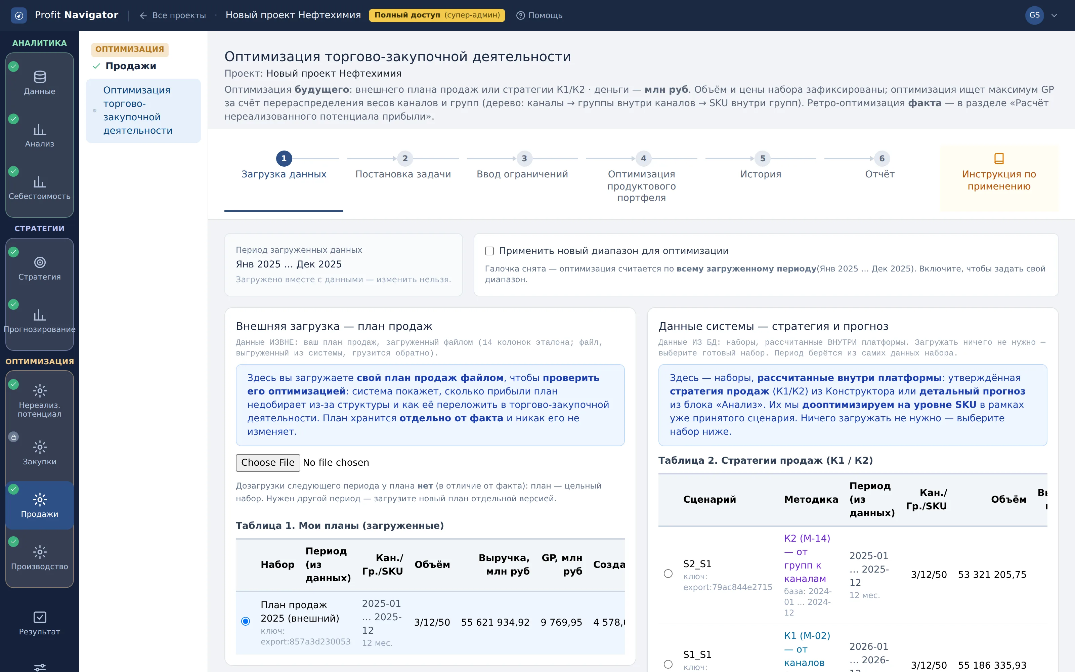Select the S2_S1 scenario radio button
Image resolution: width=1075 pixels, height=672 pixels.
click(668, 573)
